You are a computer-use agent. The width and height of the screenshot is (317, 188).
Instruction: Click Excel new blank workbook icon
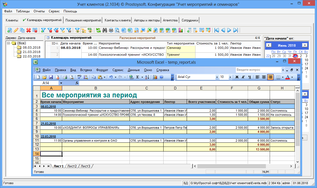38,77
